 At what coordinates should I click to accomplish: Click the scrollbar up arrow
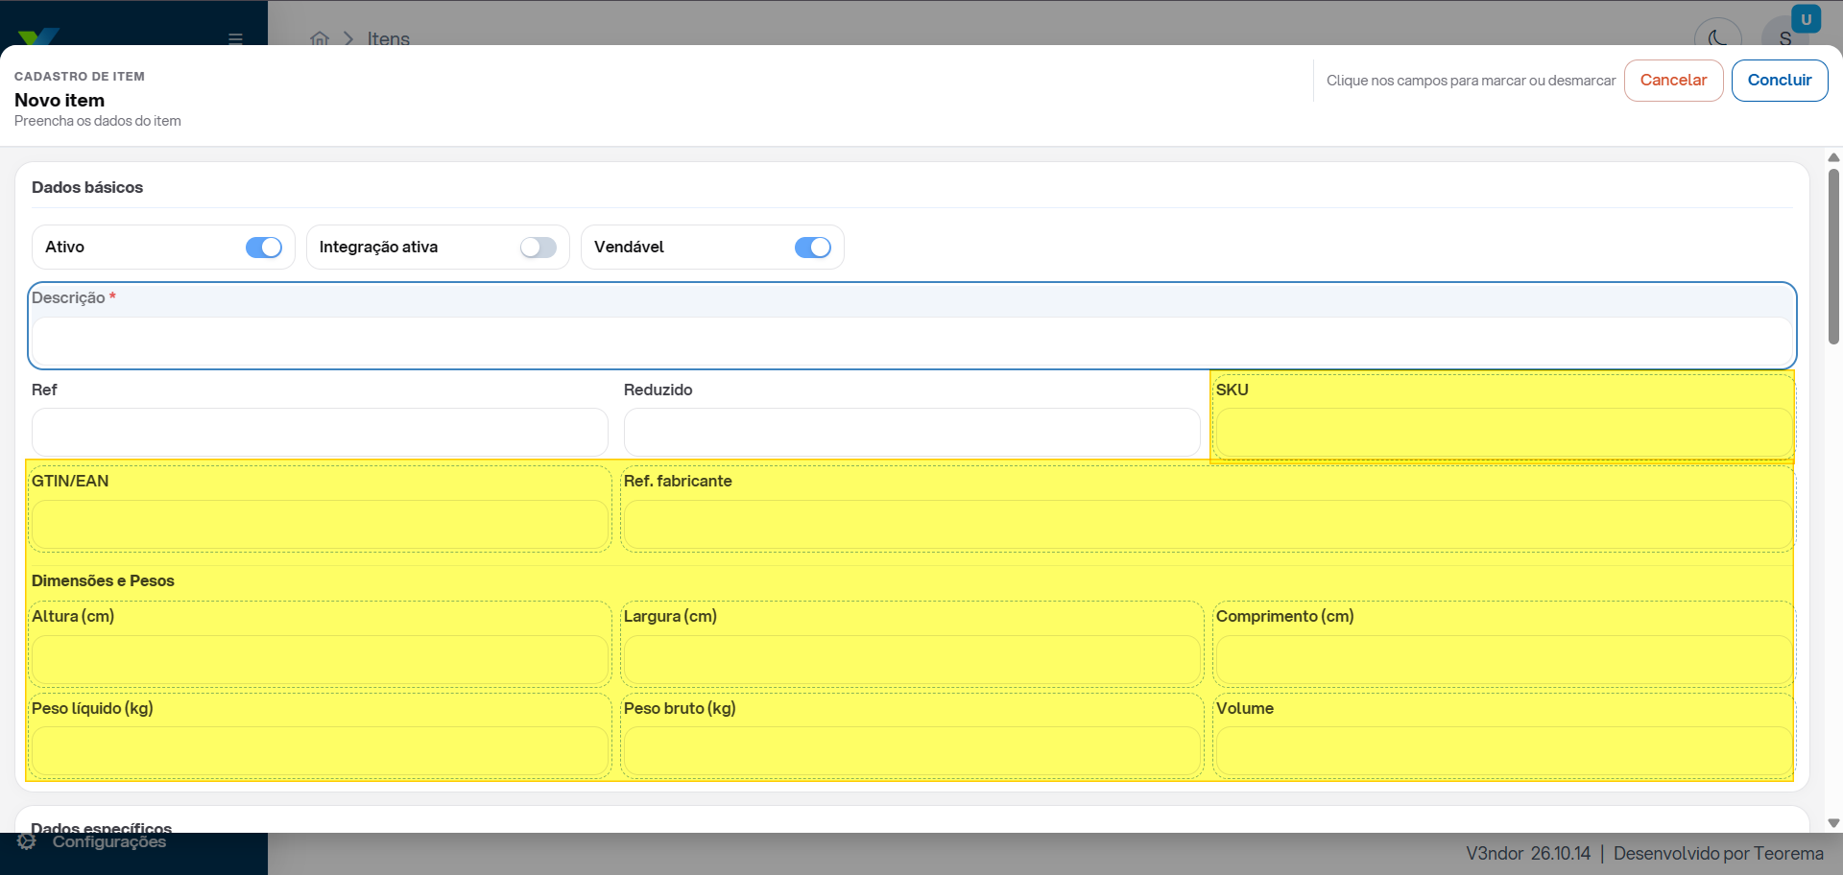pyautogui.click(x=1833, y=157)
